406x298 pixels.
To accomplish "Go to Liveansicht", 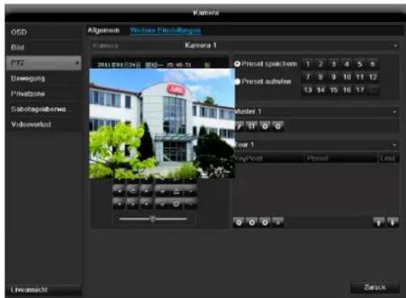I will (44, 290).
